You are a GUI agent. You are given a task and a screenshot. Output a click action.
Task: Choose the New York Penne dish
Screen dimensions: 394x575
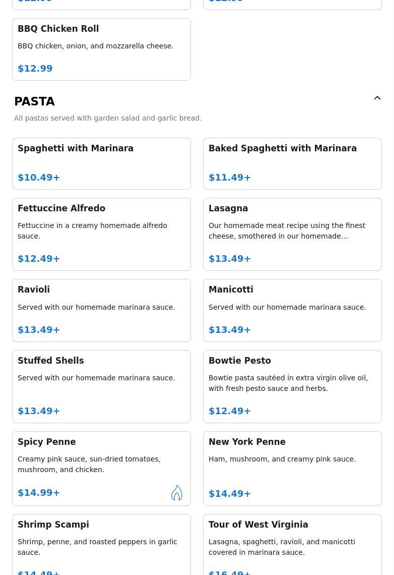[292, 468]
